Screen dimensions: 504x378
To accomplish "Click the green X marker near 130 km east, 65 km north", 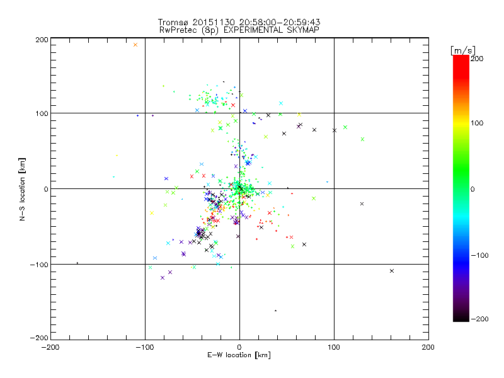I will pyautogui.click(x=363, y=139).
